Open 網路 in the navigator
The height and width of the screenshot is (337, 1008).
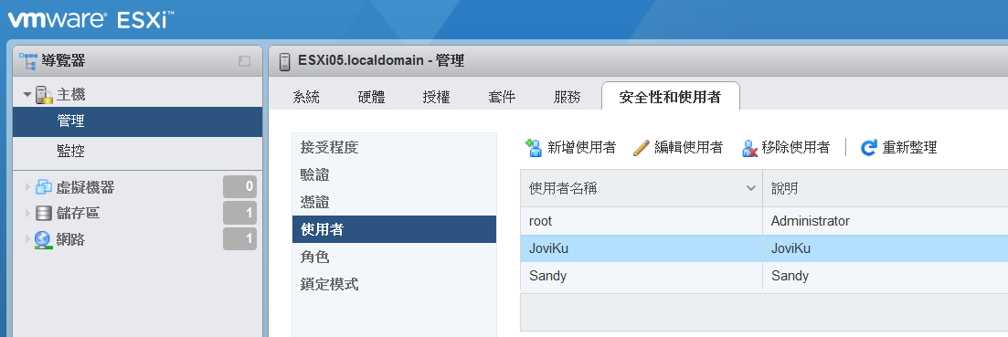70,240
